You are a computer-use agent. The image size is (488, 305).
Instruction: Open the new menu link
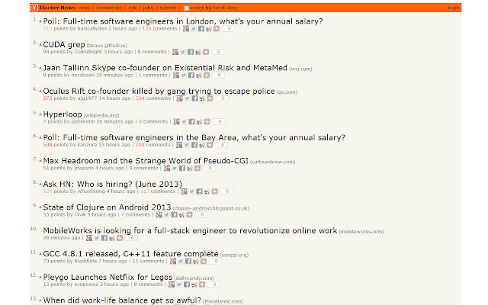coord(85,8)
